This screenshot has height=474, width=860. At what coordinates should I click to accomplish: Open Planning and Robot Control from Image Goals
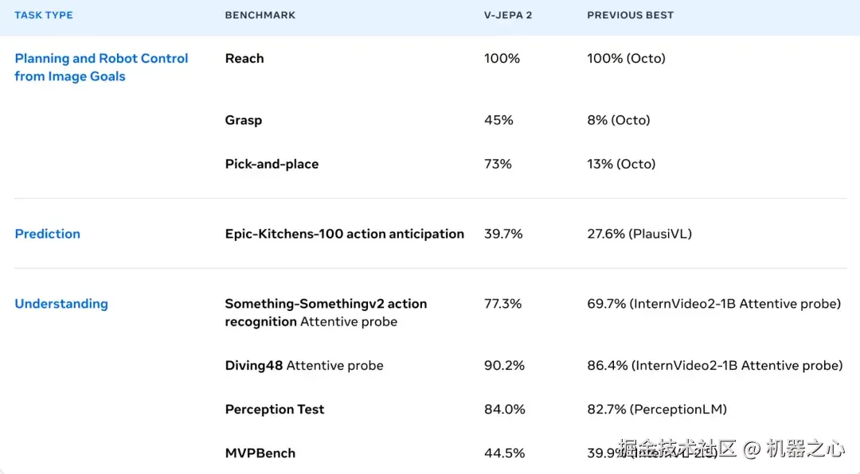(x=101, y=68)
